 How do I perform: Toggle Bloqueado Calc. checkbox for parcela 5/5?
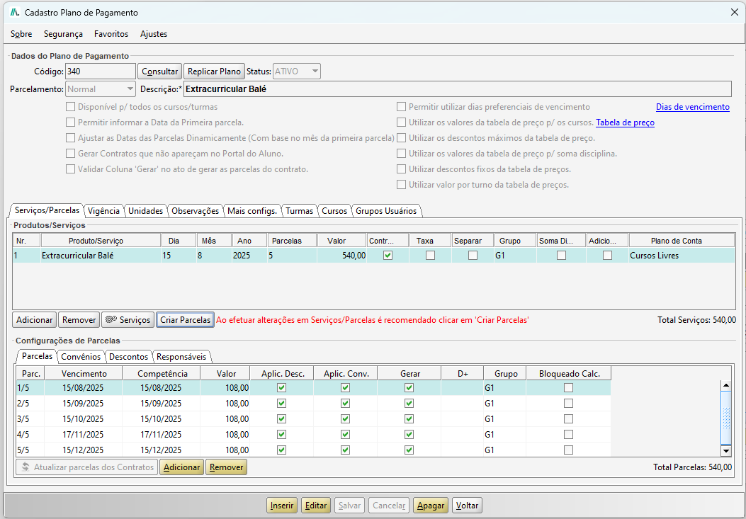(568, 450)
